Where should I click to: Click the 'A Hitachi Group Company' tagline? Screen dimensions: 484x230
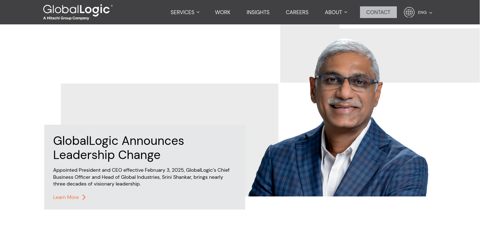(x=66, y=18)
